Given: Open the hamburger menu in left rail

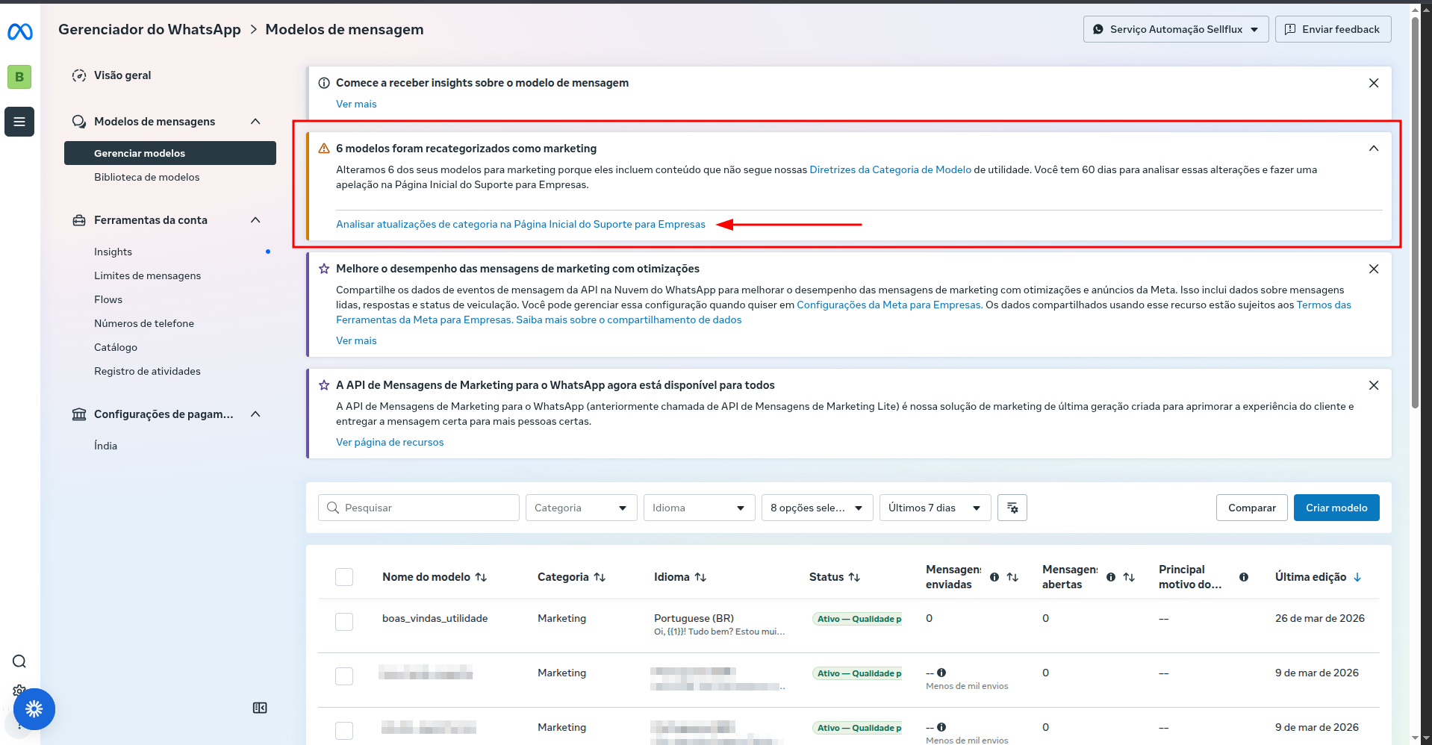Looking at the screenshot, I should pos(19,122).
